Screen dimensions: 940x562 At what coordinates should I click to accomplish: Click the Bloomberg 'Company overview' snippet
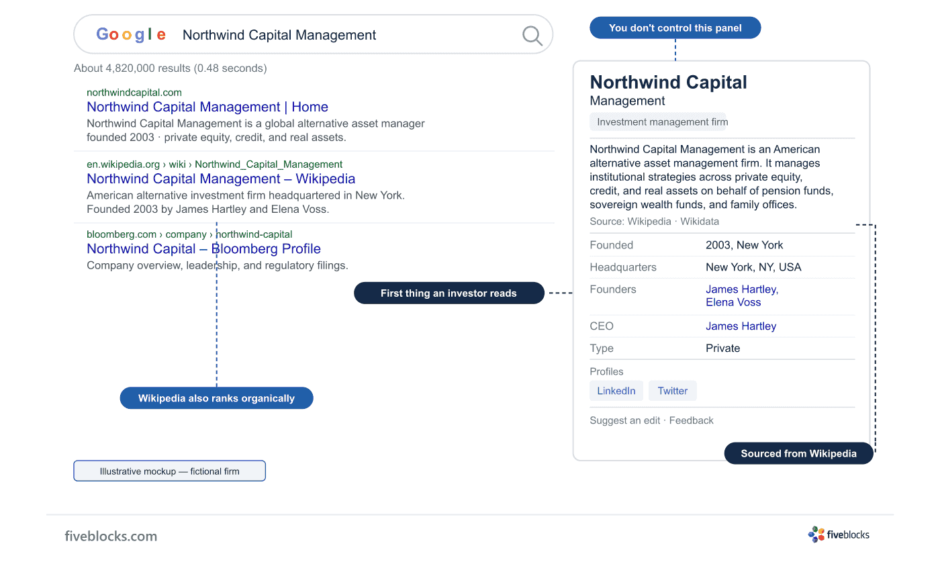click(x=217, y=265)
